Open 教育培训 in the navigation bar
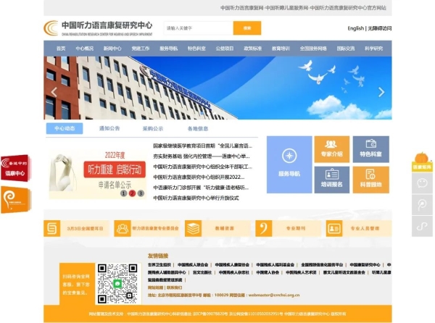This screenshot has width=435, height=323. tap(281, 49)
